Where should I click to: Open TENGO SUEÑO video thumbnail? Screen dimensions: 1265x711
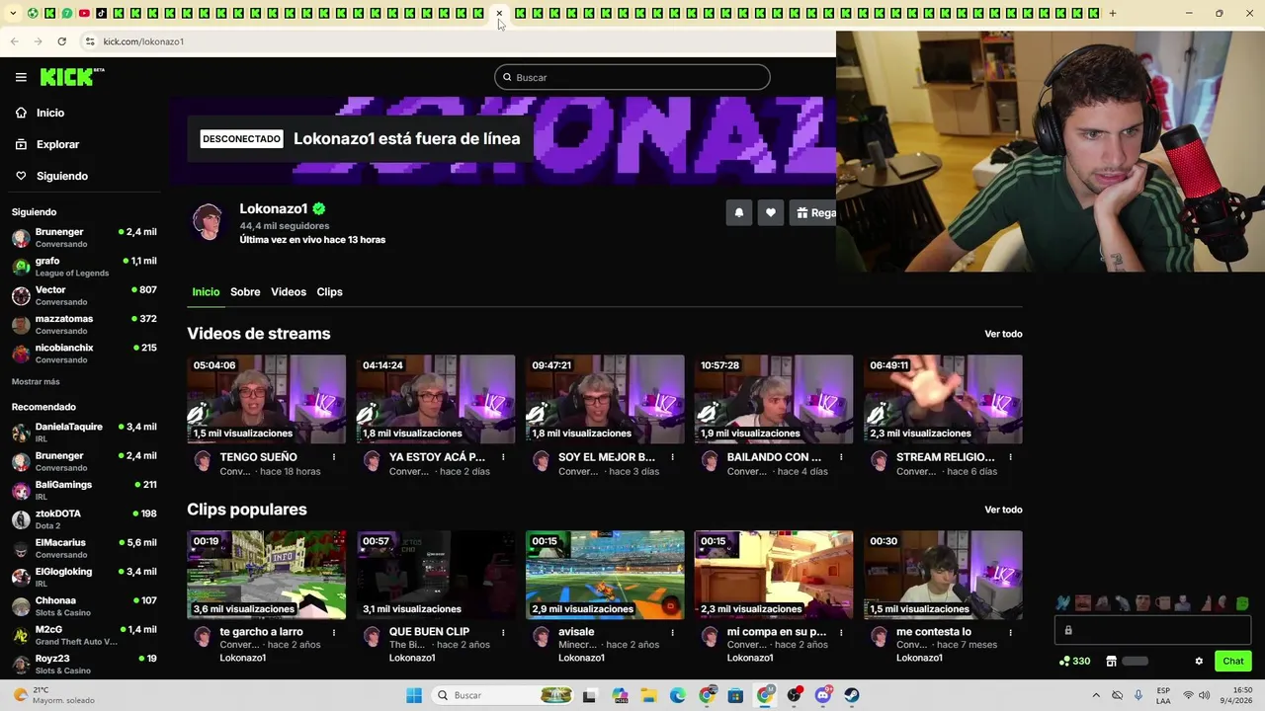pos(267,399)
